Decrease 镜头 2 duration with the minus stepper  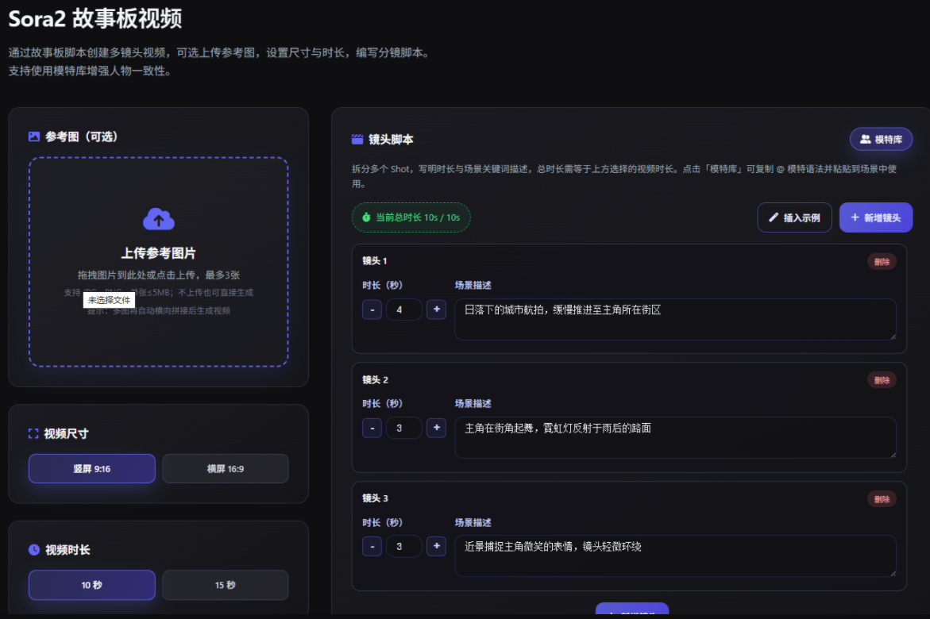pos(372,428)
